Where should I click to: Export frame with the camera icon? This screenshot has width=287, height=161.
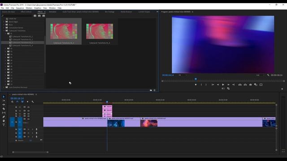250,85
